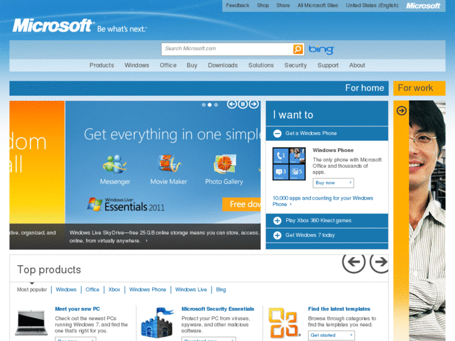Click the Free download button
The width and height of the screenshot is (455, 341).
[x=242, y=205]
